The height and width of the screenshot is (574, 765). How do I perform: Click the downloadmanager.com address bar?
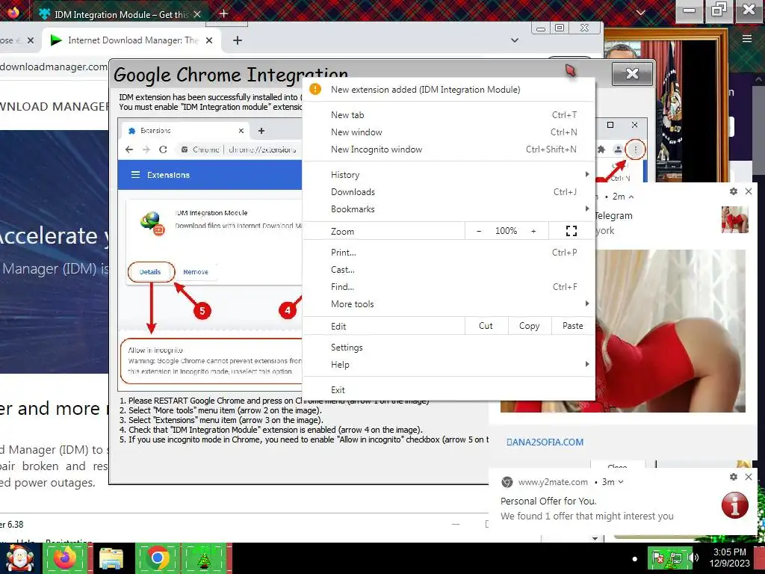[54, 67]
